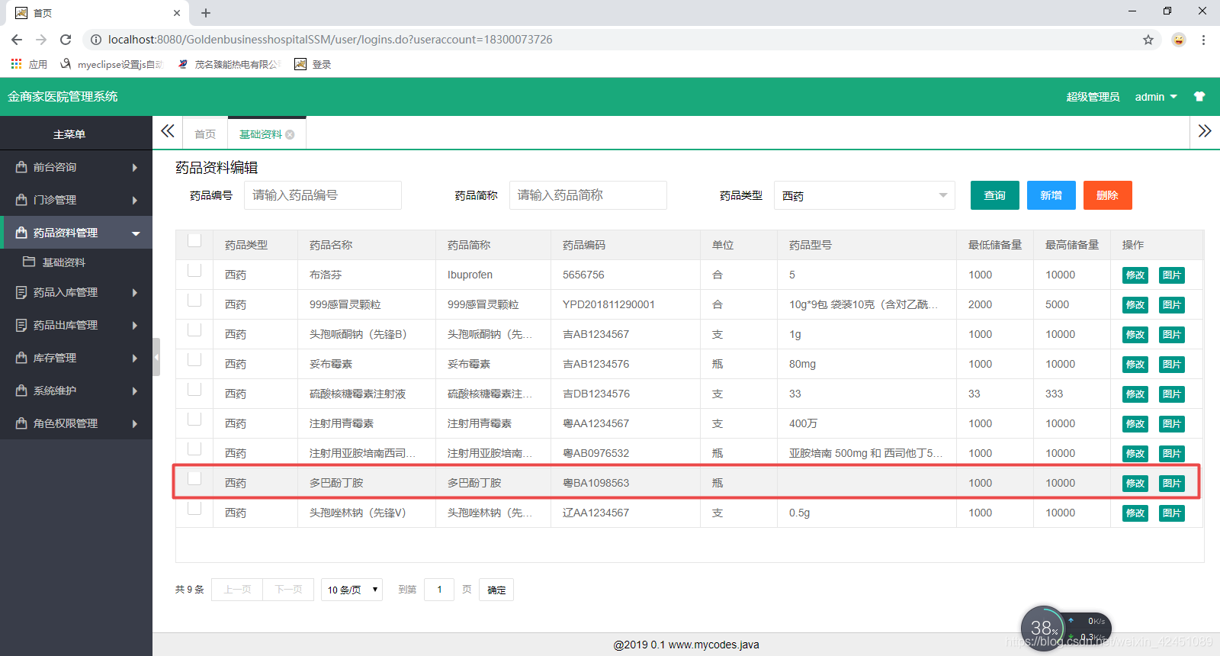Click 超级管理员 in header
The height and width of the screenshot is (656, 1220).
coord(1093,97)
